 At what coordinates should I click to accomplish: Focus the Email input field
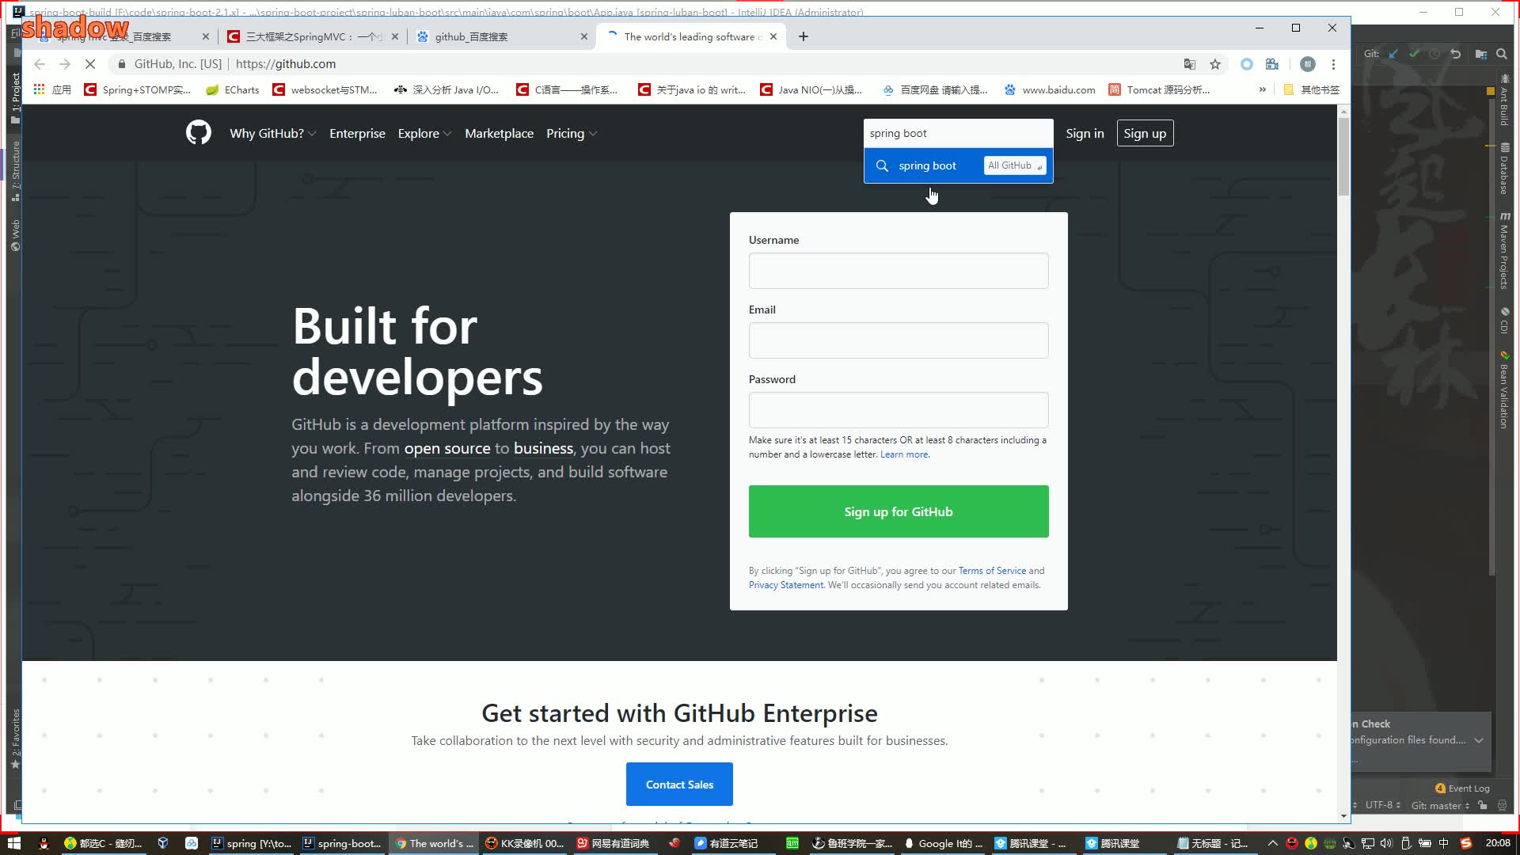pyautogui.click(x=899, y=340)
